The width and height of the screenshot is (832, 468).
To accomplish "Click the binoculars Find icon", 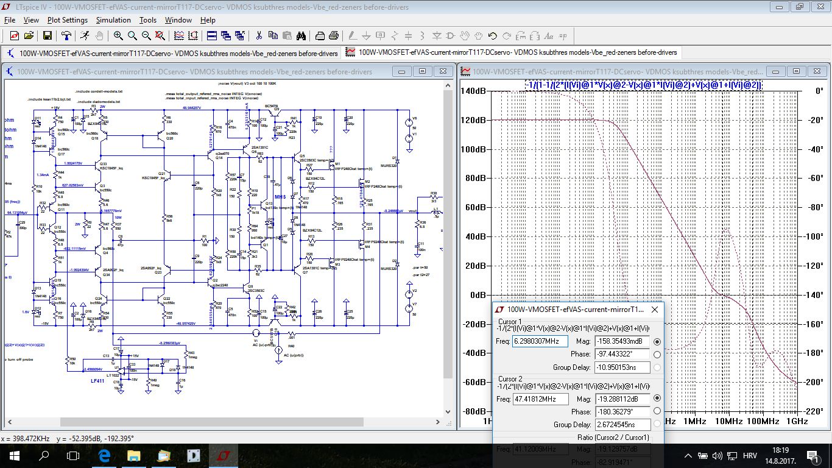I will 301,35.
